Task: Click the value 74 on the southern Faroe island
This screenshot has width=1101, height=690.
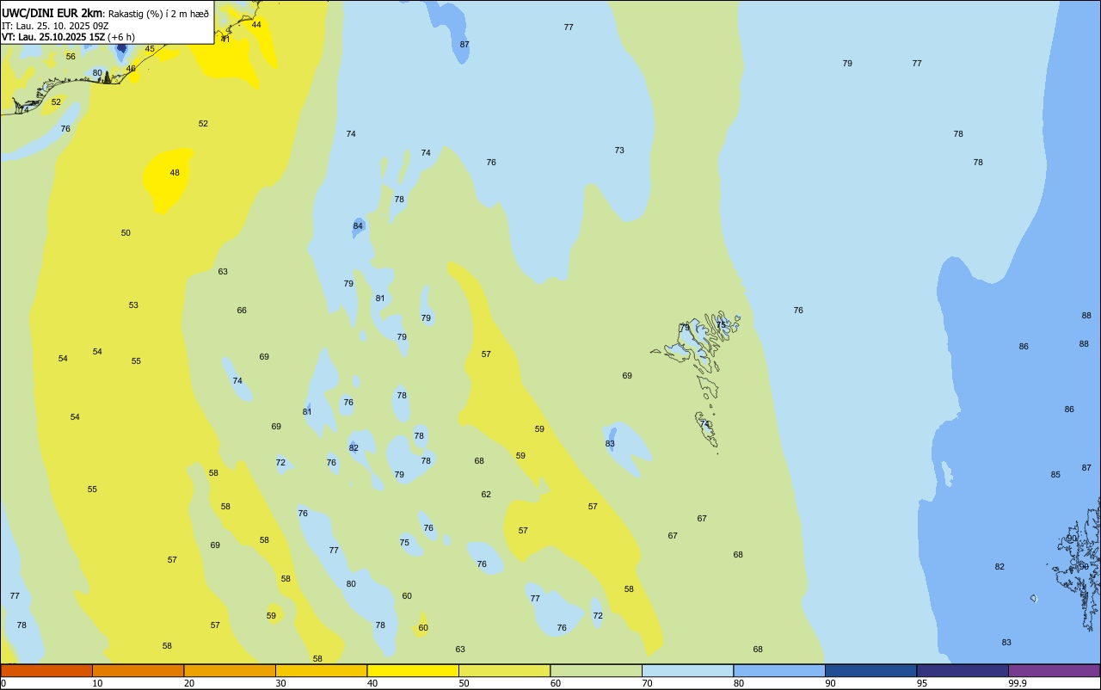Action: (705, 424)
